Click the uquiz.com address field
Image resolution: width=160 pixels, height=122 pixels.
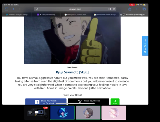point(75,9)
